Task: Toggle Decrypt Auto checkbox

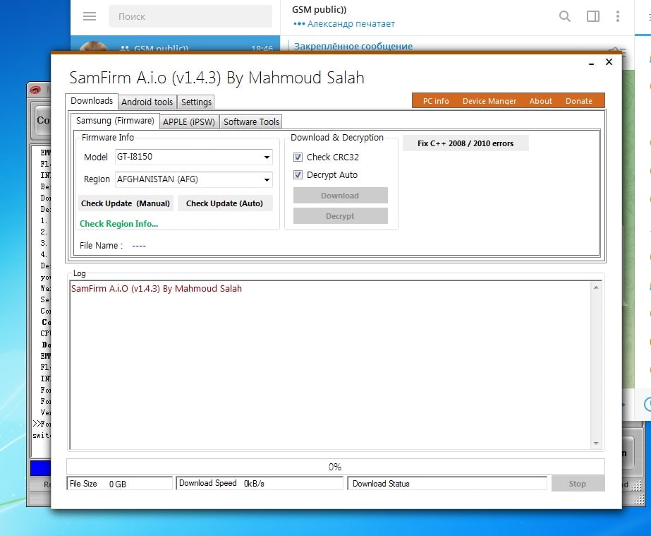Action: (298, 174)
